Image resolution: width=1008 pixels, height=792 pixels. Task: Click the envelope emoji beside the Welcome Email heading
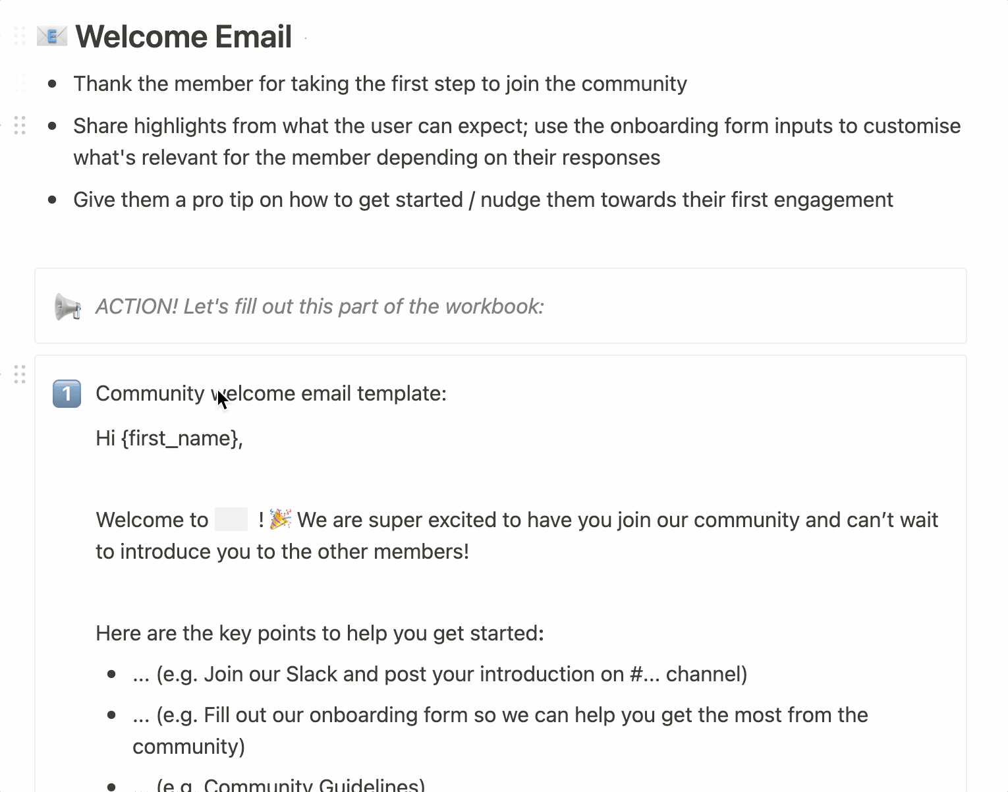pyautogui.click(x=51, y=36)
